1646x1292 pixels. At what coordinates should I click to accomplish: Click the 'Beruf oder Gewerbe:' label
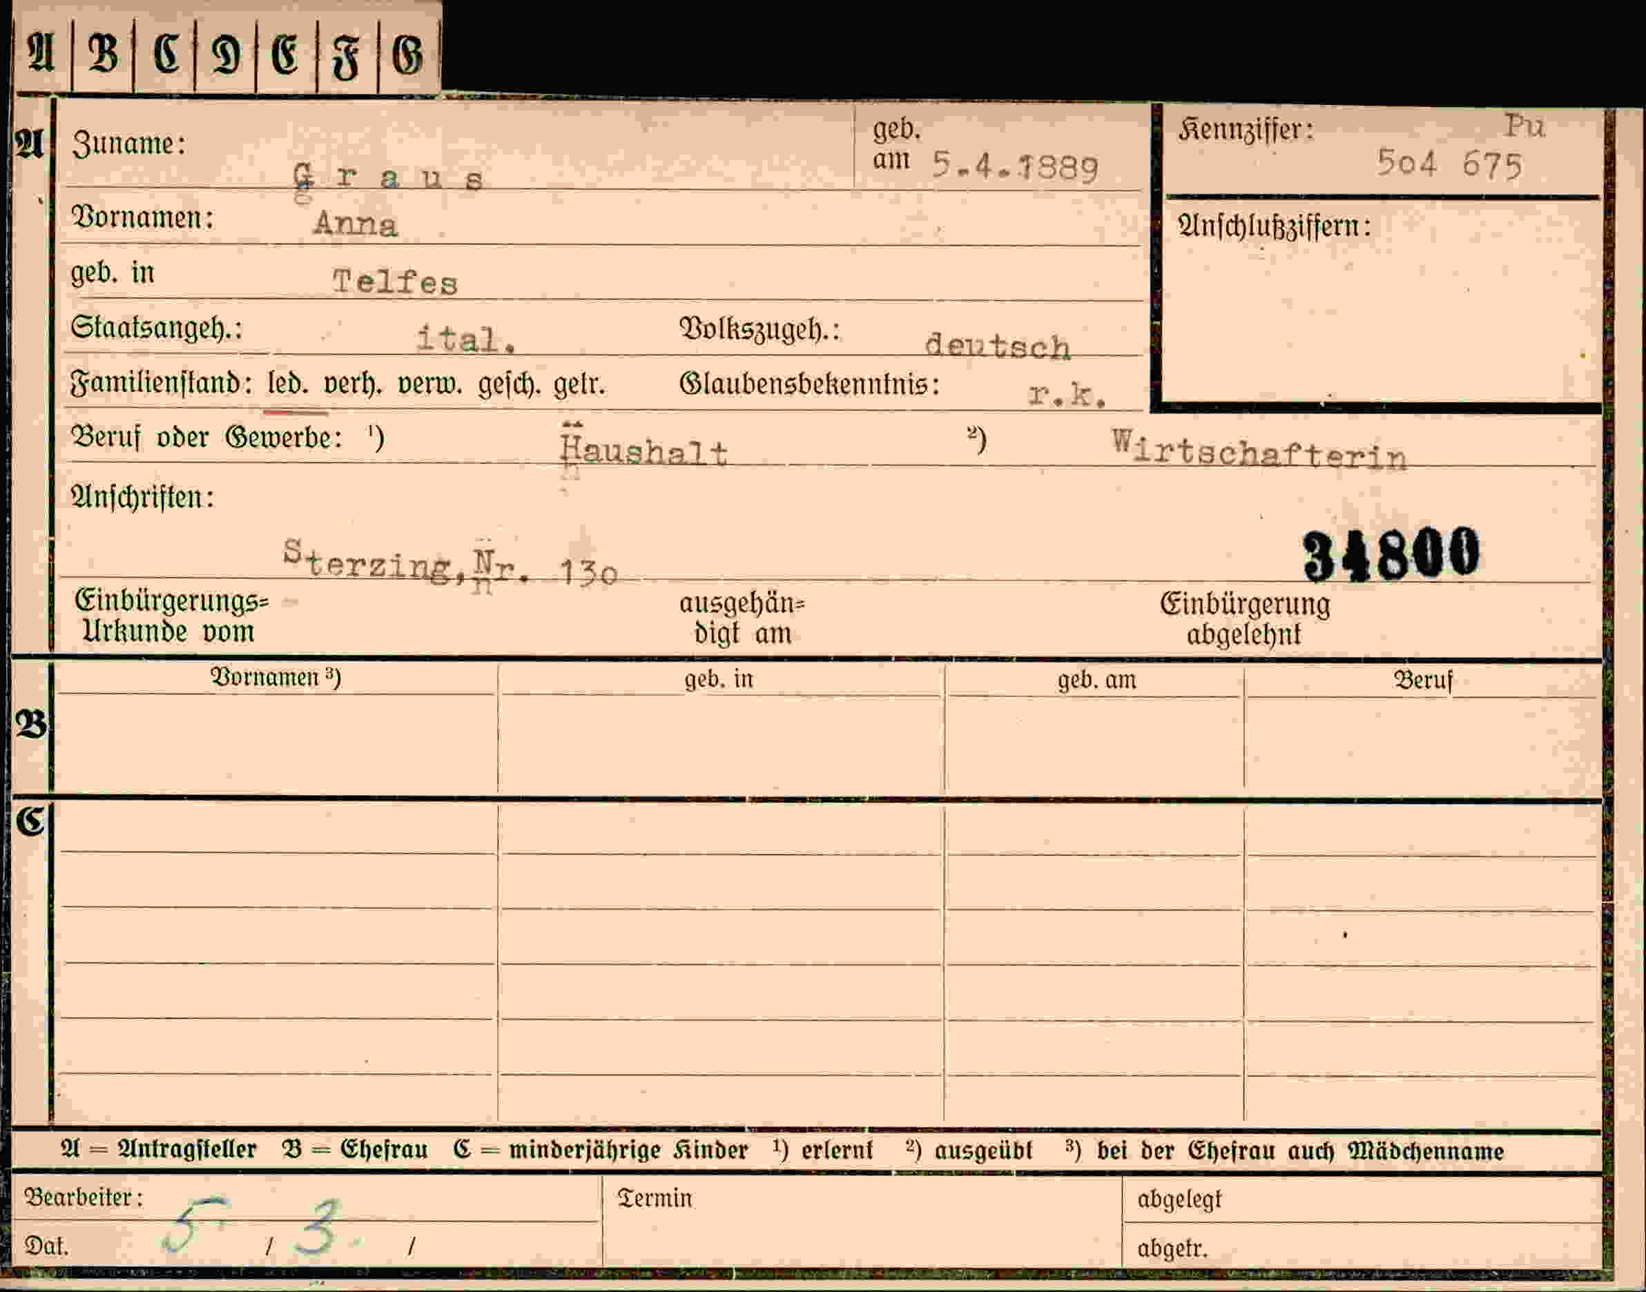(x=206, y=437)
